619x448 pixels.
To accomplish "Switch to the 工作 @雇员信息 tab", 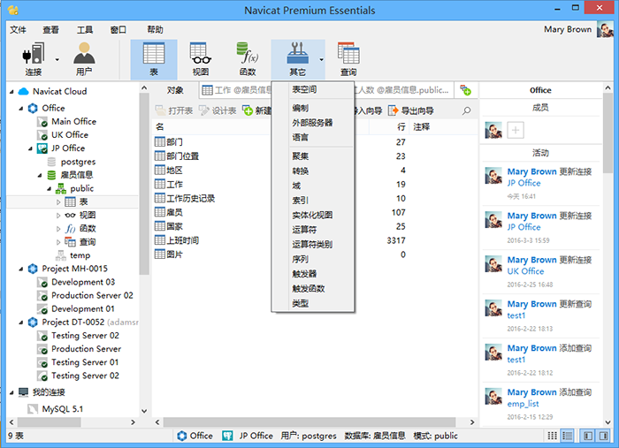I will [236, 90].
